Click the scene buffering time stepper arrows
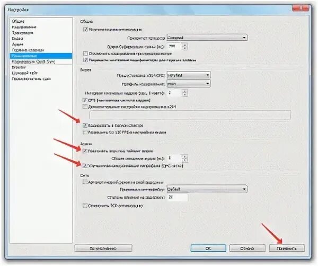The height and width of the screenshot is (266, 318). click(184, 47)
